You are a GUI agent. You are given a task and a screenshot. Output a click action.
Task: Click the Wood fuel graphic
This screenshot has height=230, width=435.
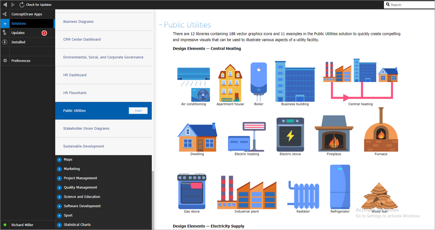point(379,196)
